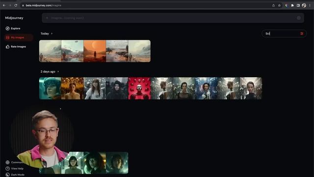Open fifth Today thumbnail of misty landscape
This screenshot has width=314, height=177.
[x=139, y=51]
